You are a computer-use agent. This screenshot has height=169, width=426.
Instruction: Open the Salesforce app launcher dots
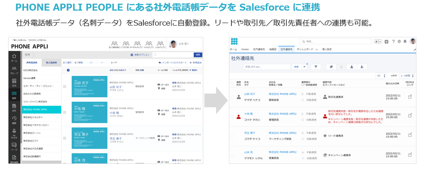tap(234, 41)
